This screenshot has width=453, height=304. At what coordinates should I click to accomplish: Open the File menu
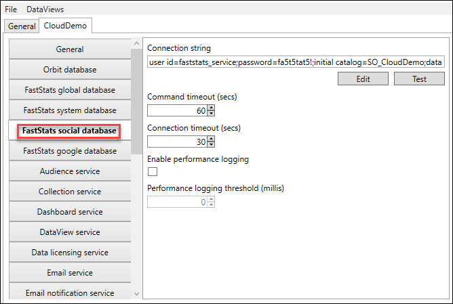tap(11, 9)
